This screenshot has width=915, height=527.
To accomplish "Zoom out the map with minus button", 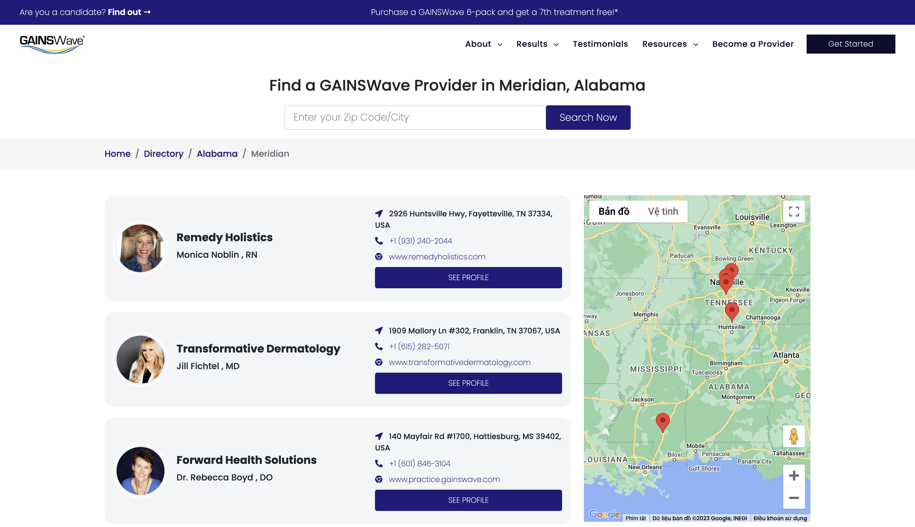I will (794, 498).
